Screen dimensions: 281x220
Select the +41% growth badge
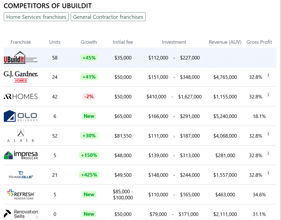pos(89,77)
